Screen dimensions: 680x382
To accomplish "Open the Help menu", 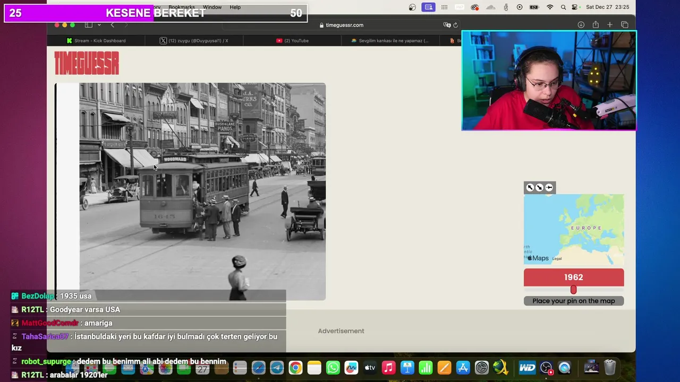I will point(235,7).
